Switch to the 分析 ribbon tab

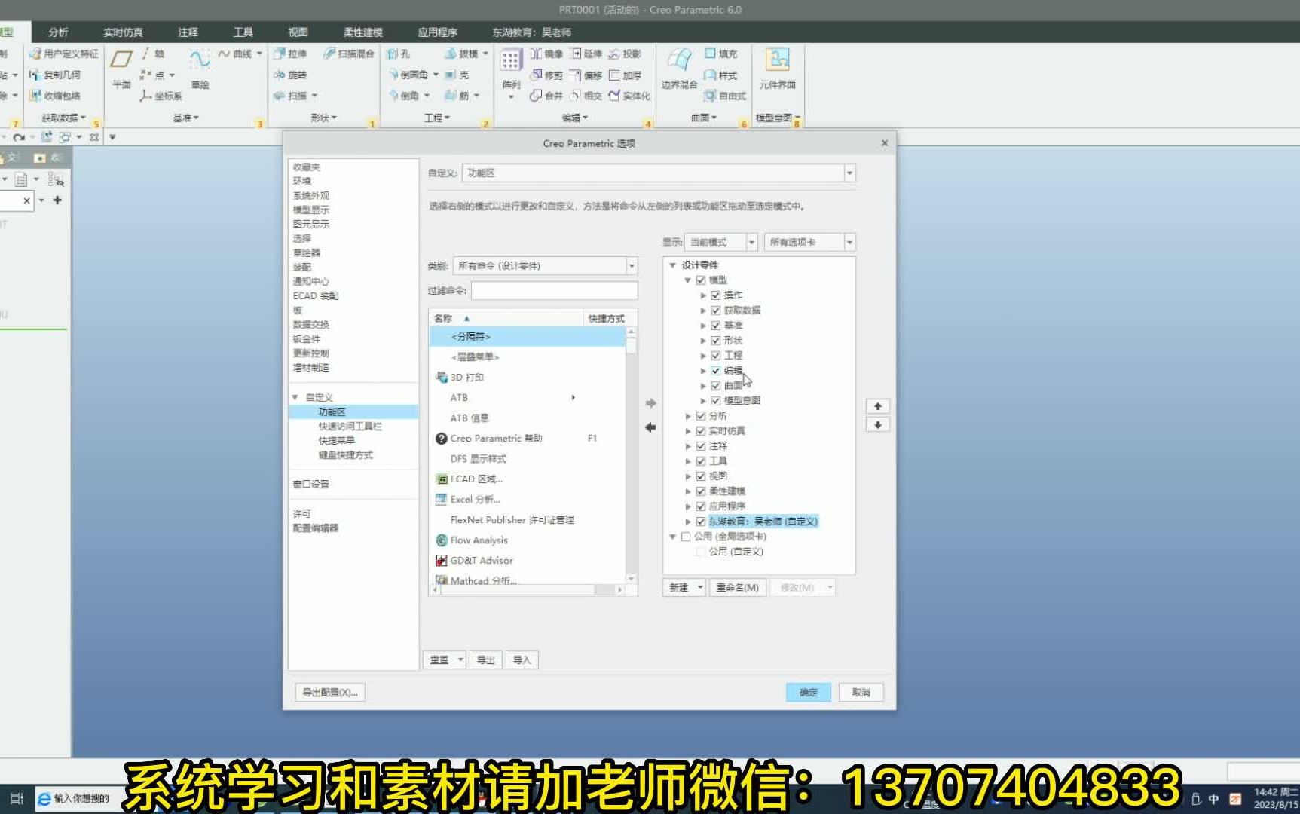click(58, 32)
